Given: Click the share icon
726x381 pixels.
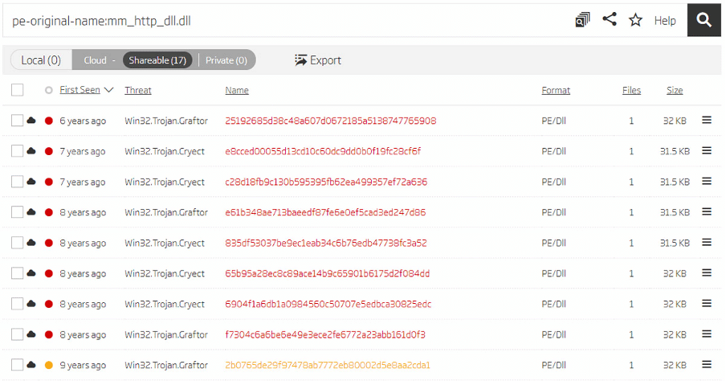Looking at the screenshot, I should (610, 19).
